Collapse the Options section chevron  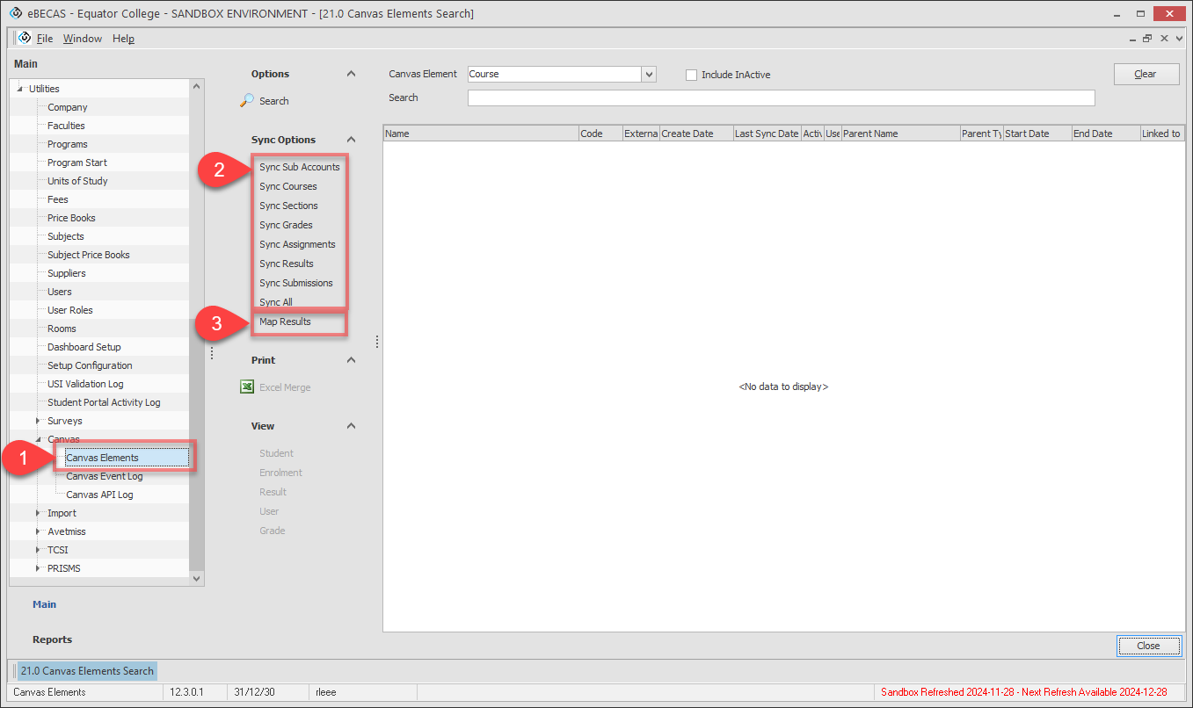click(351, 75)
